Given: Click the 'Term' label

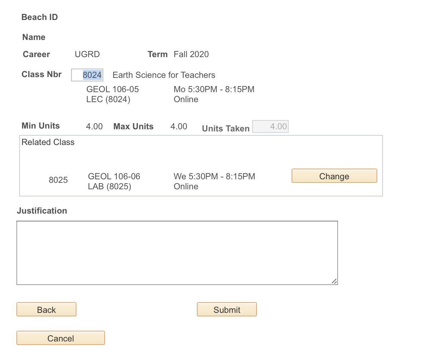Looking at the screenshot, I should tap(158, 54).
